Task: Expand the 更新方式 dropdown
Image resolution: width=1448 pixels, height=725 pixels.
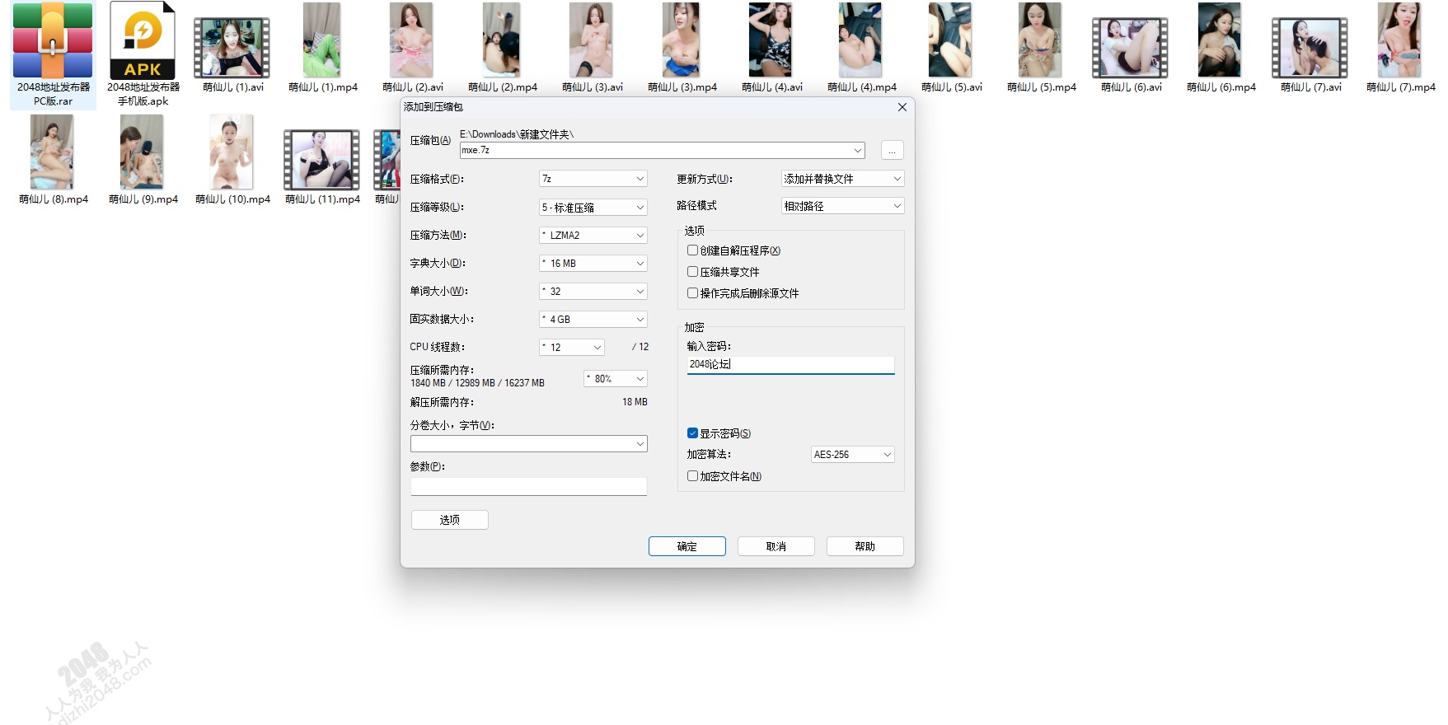Action: click(842, 179)
